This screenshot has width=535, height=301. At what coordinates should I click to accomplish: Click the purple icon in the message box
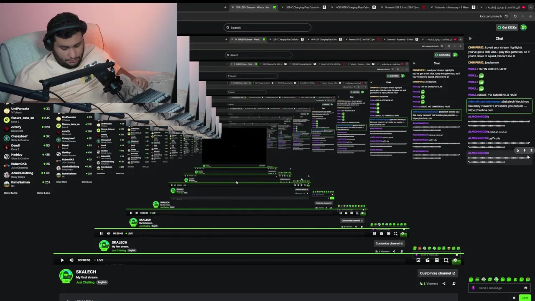[x=473, y=288]
